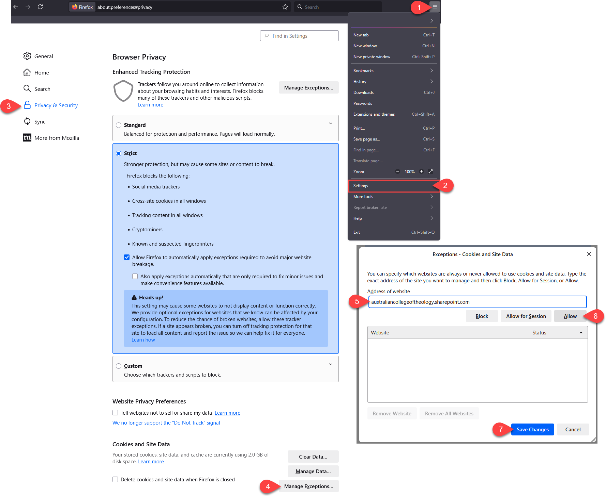Viewport: 606px width, 497px height.
Task: Choose Save page as from the menu
Action: 394,139
